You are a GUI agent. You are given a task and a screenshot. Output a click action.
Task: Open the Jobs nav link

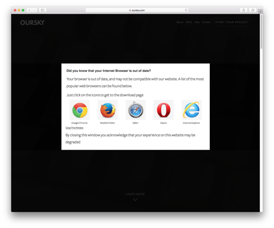pyautogui.click(x=197, y=22)
